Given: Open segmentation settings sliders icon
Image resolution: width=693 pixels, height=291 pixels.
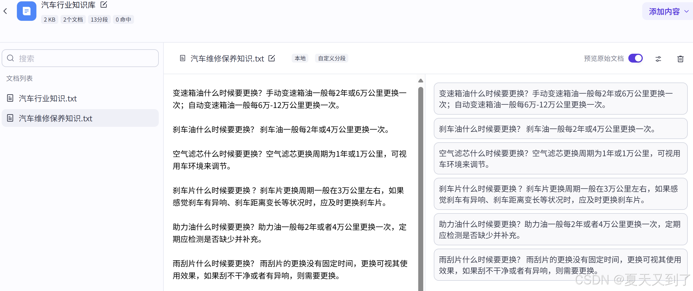Looking at the screenshot, I should (x=658, y=59).
